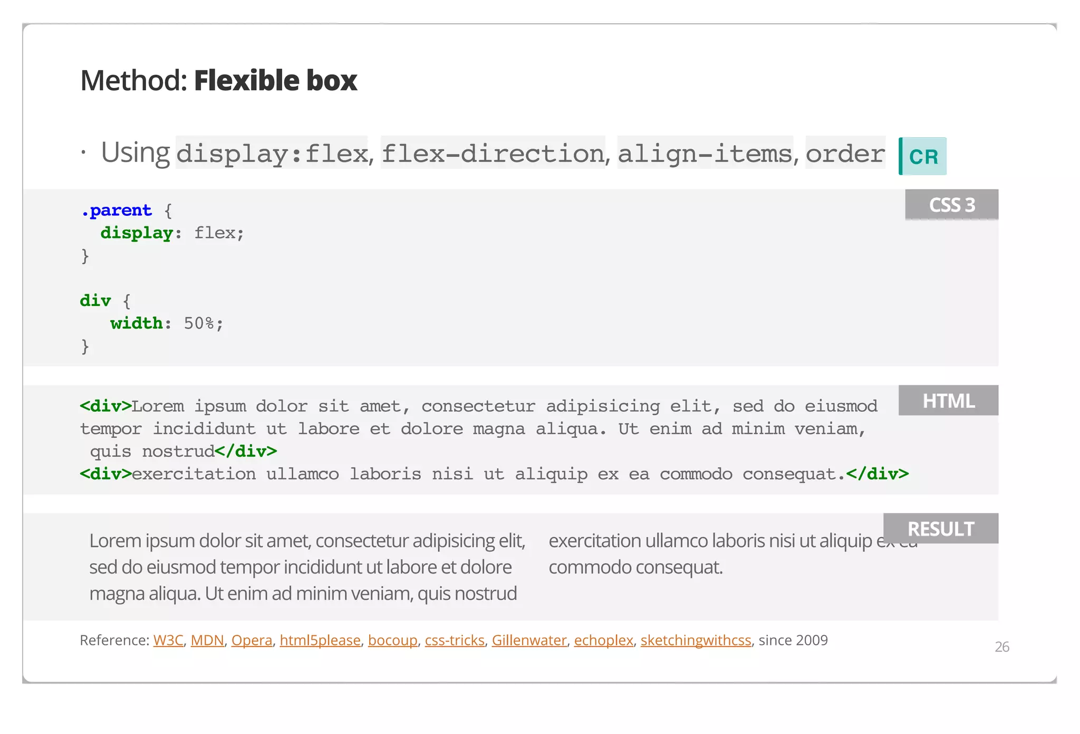Click the slide title Flexible box
This screenshot has width=1080, height=734.
pyautogui.click(x=275, y=81)
